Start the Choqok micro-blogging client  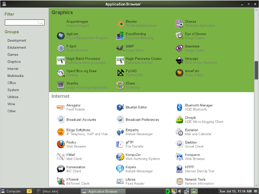(x=180, y=120)
